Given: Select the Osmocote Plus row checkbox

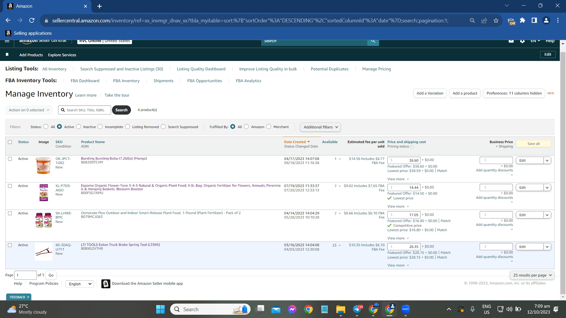Looking at the screenshot, I should [10, 213].
